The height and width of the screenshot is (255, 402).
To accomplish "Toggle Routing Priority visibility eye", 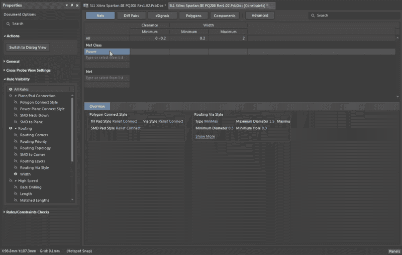I will [16, 141].
